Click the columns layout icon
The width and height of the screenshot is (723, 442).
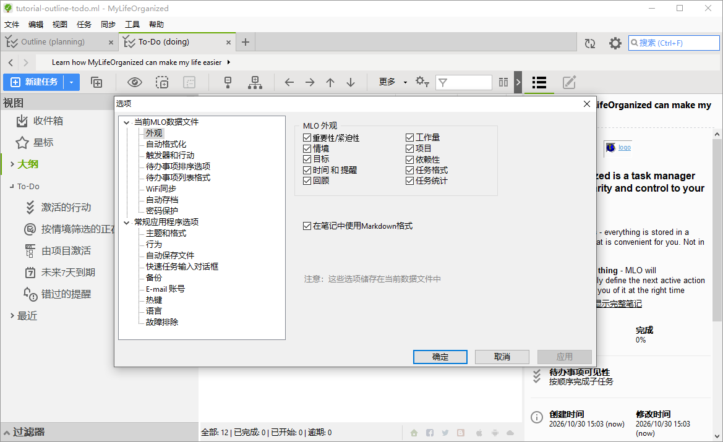click(503, 82)
